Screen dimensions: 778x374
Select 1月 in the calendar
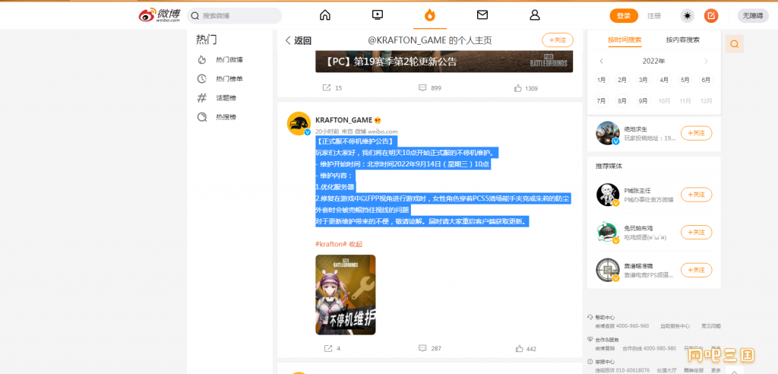[602, 80]
